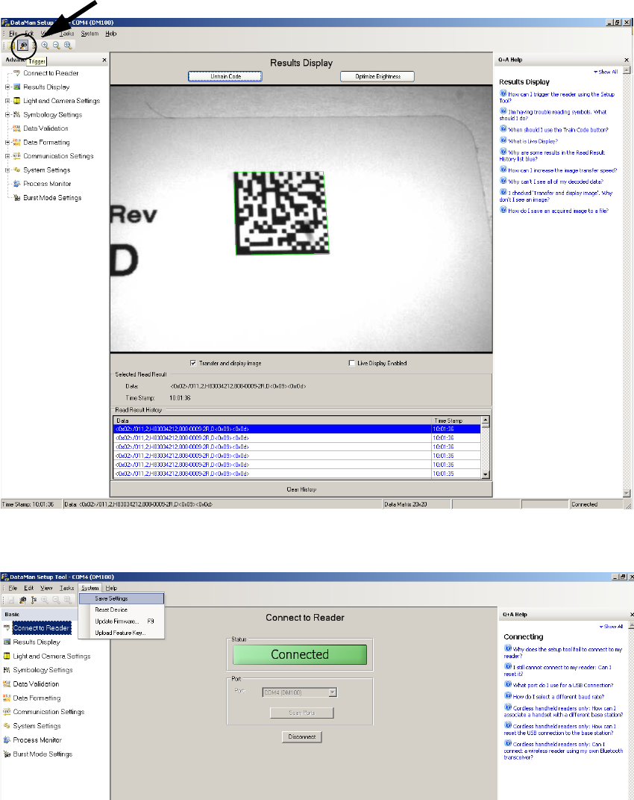Click zoom-to-fit icon in Results Display window toolbar
Screen dimensions: 634x800
point(67,46)
